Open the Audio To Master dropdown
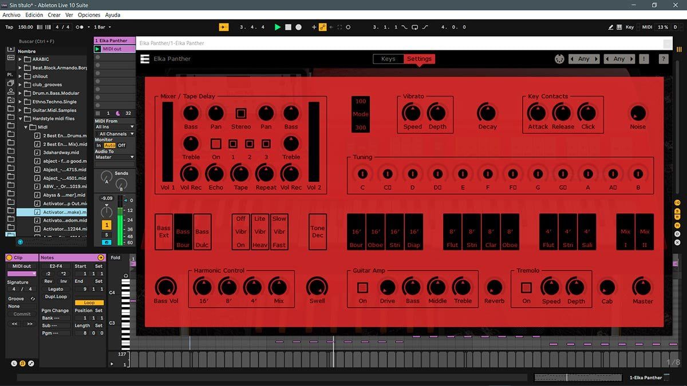 (114, 157)
